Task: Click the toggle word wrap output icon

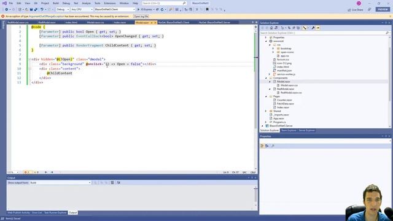Action: [119, 183]
